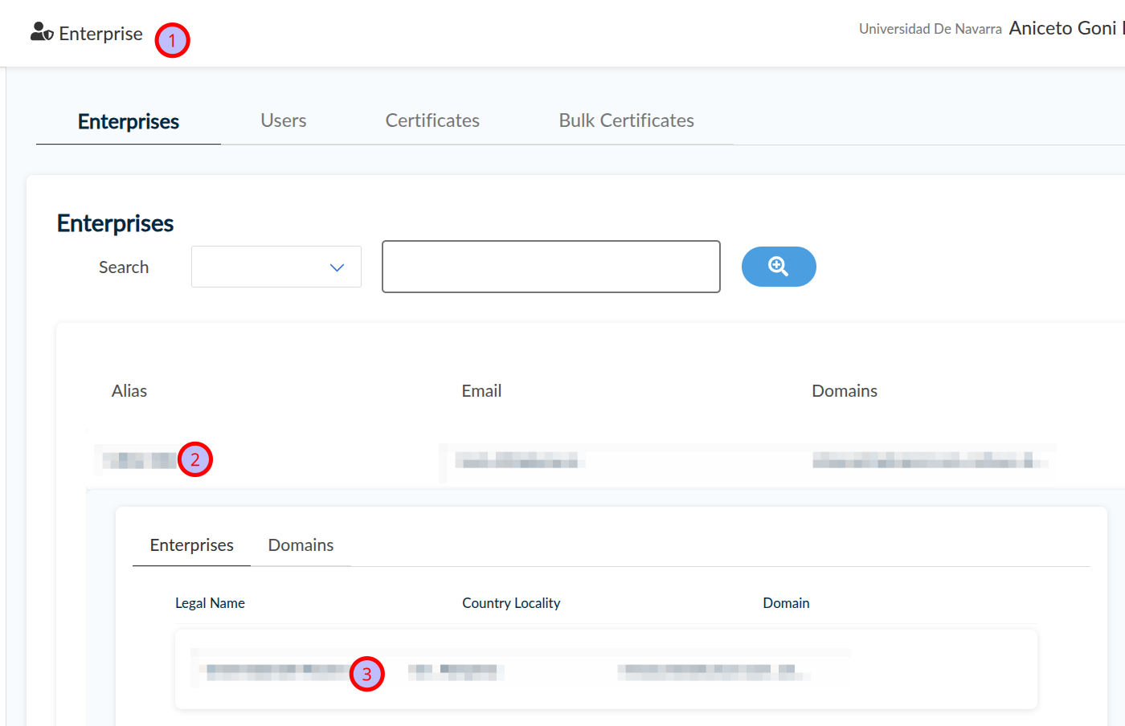Click the red circle marker numbered 2

point(194,459)
